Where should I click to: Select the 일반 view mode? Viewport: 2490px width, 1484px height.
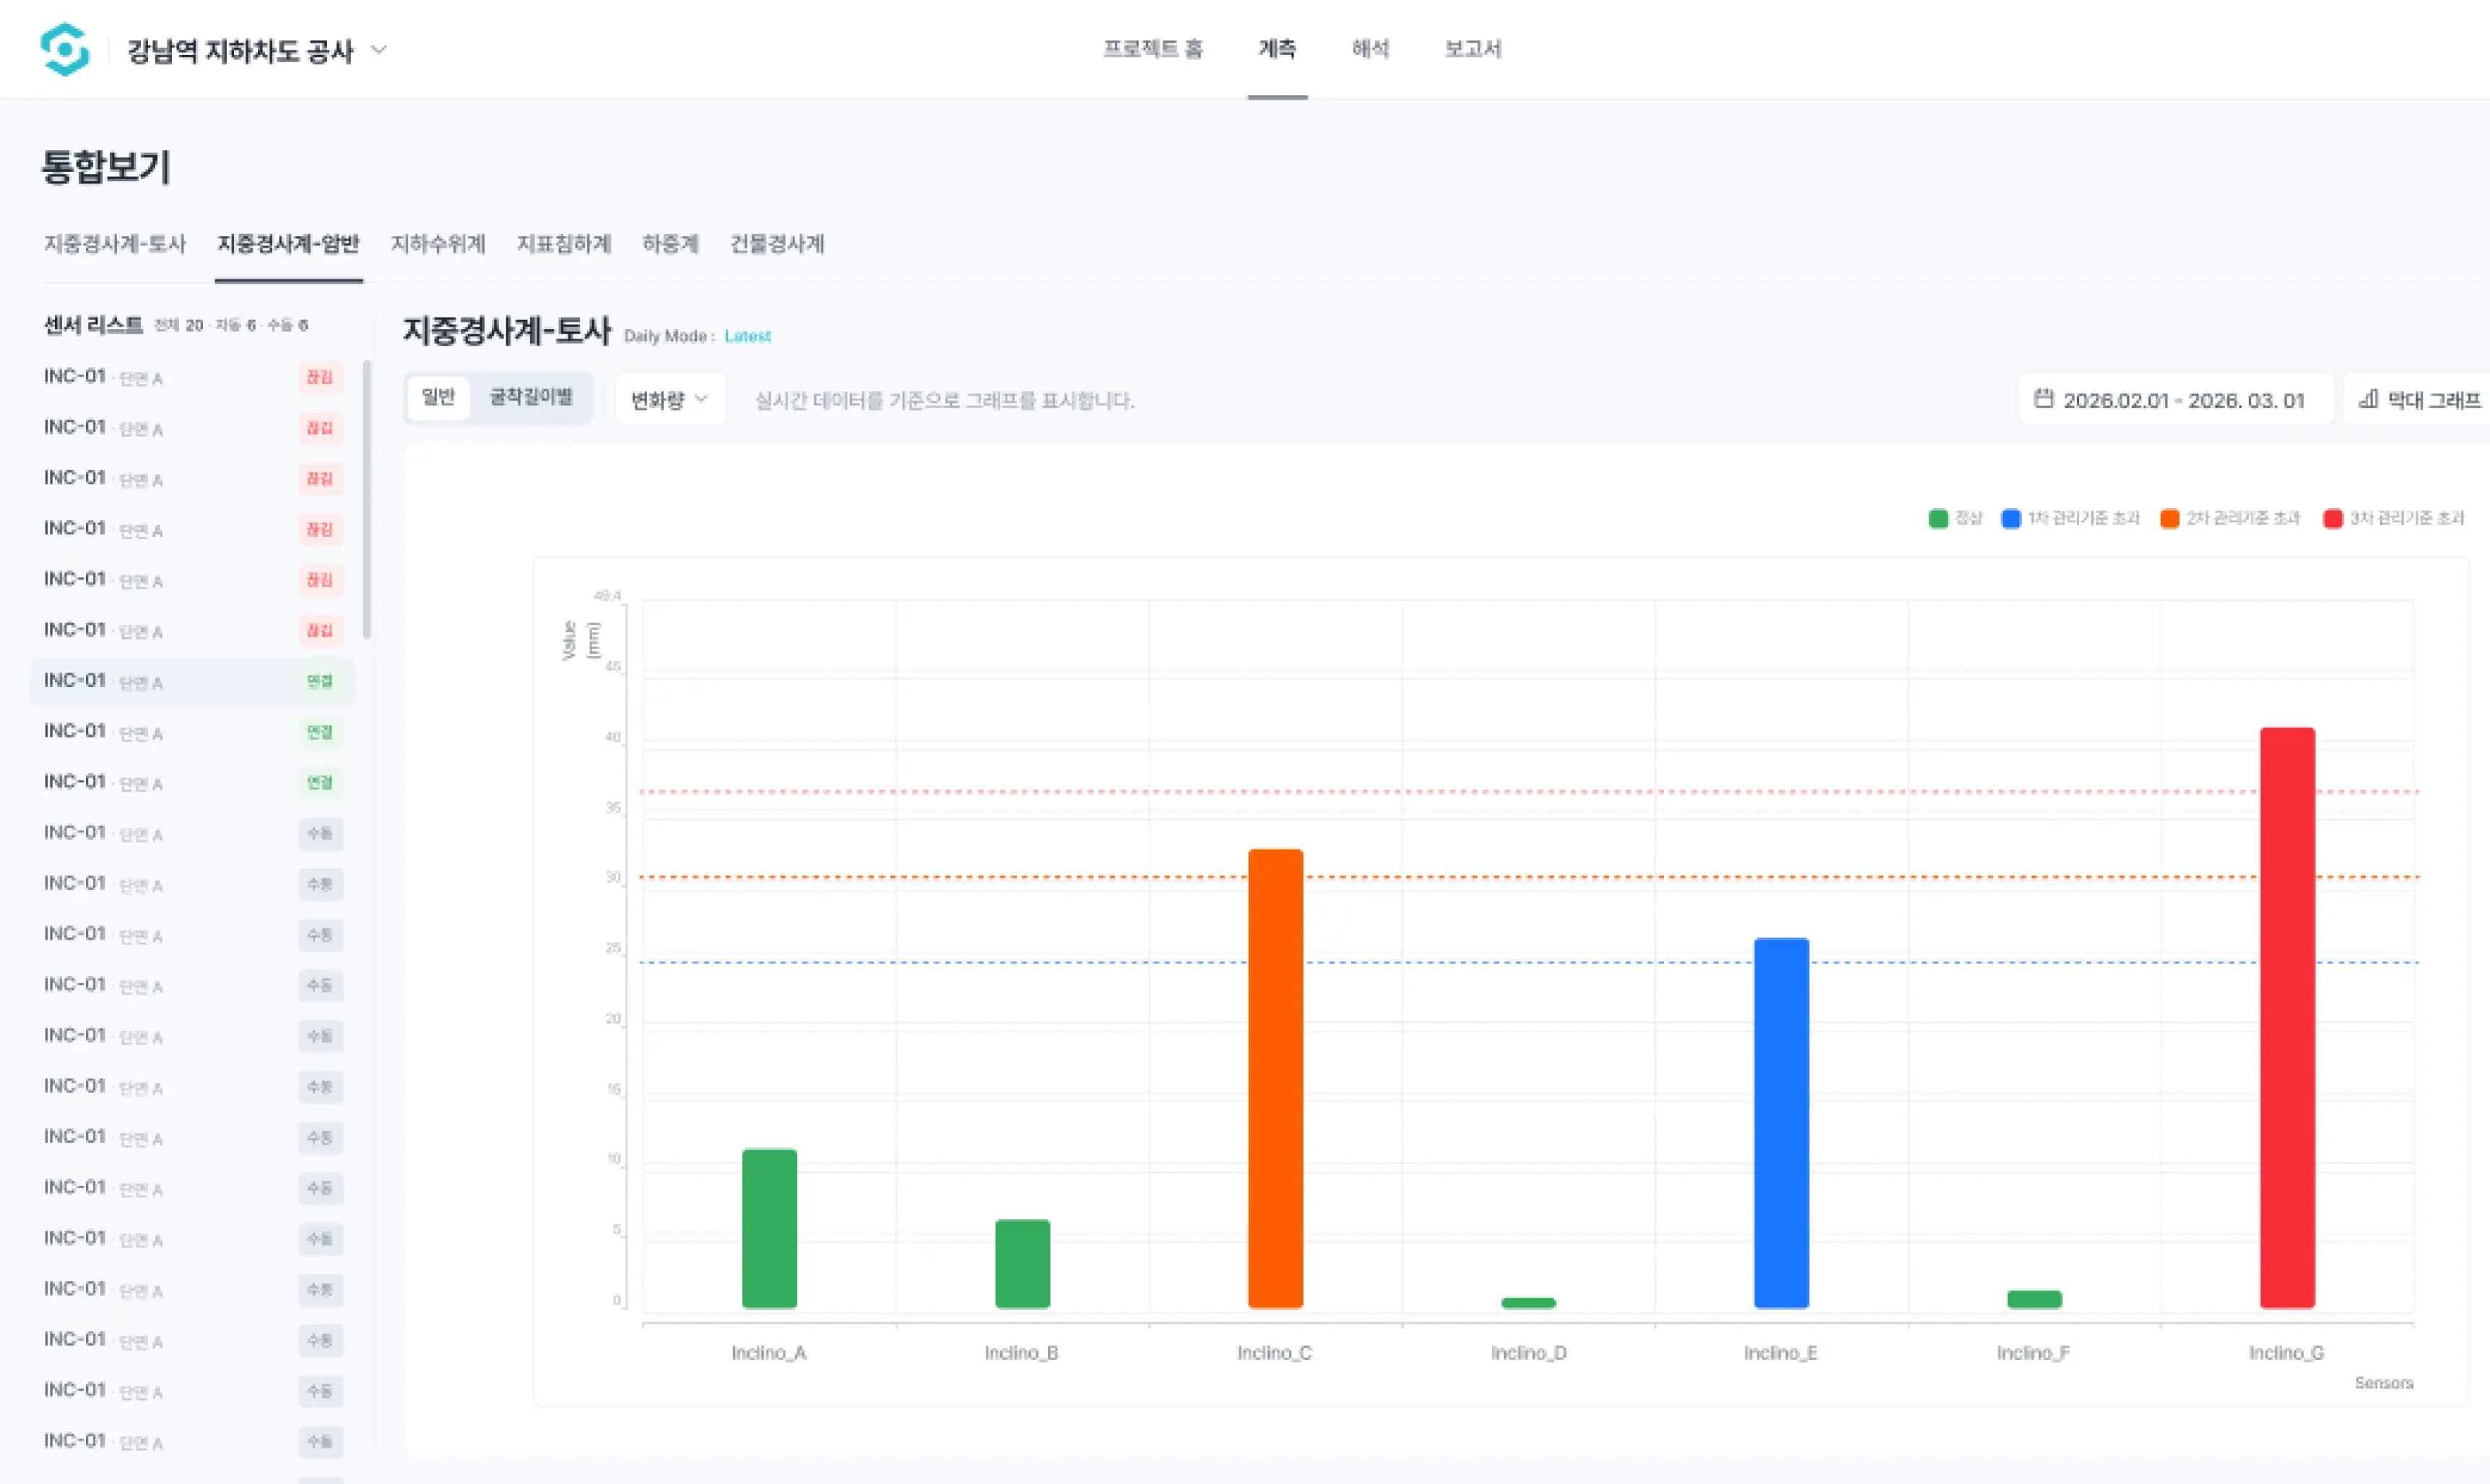[x=439, y=398]
